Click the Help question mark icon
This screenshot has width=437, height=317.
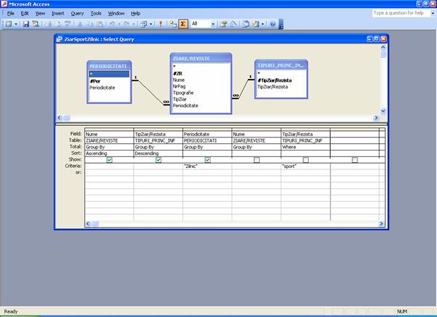(x=273, y=24)
